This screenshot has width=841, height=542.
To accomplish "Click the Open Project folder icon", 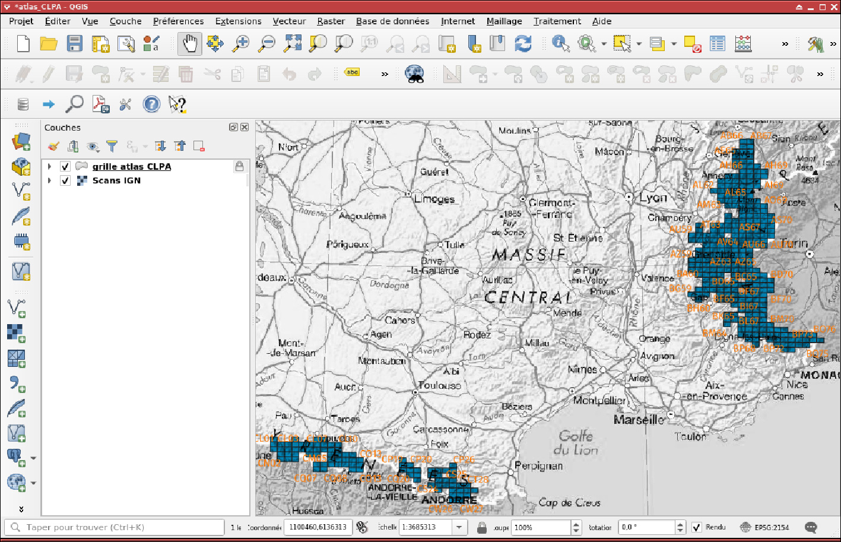I will click(x=49, y=44).
